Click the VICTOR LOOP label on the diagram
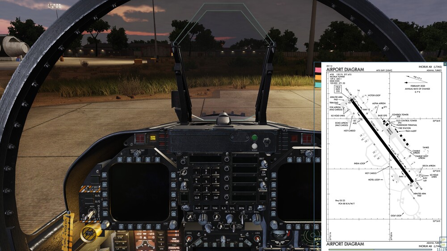The width and height of the screenshot is (447, 251). [374, 96]
